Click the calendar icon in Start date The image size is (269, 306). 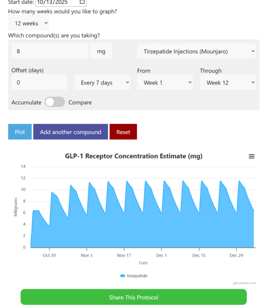[82, 2]
